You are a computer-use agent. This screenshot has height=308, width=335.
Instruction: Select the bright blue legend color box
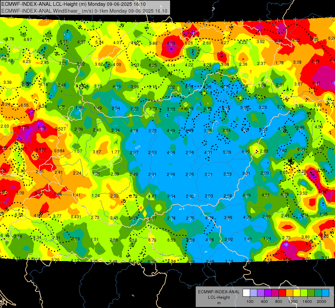pyautogui.click(x=325, y=293)
